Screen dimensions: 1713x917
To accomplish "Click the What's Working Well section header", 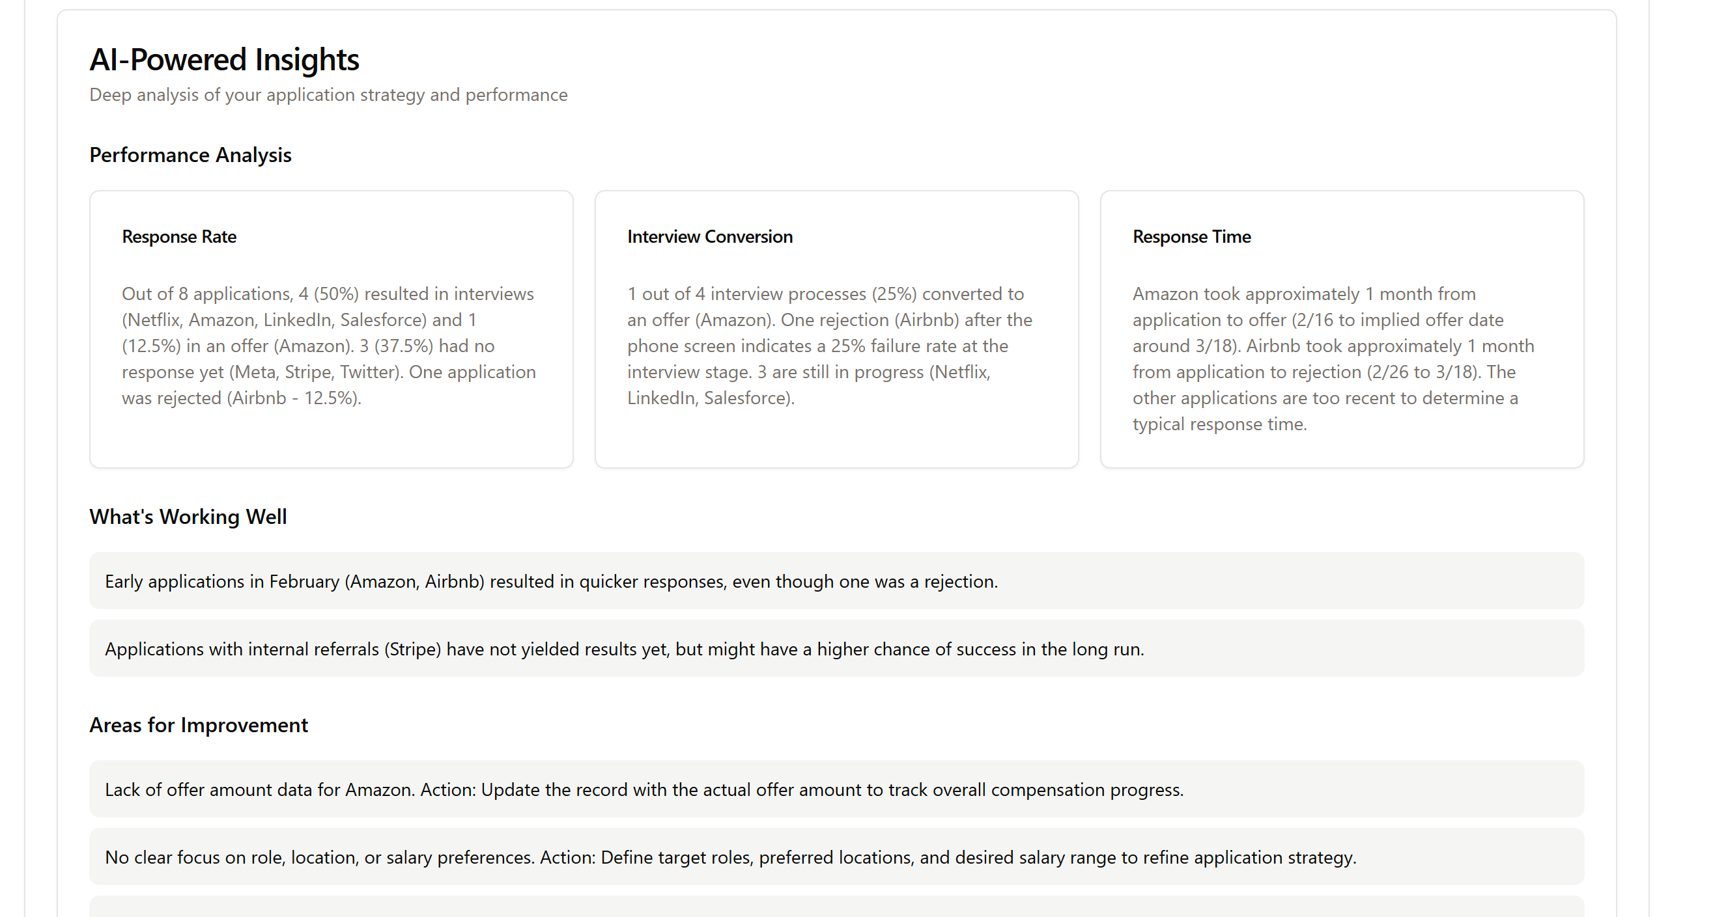I will point(188,516).
